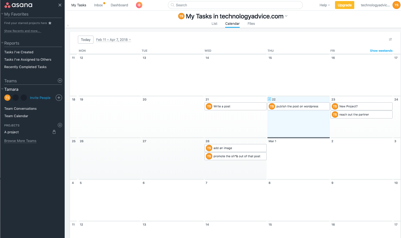Open the user avatar TS in top right
This screenshot has height=238, width=401.
click(397, 5)
